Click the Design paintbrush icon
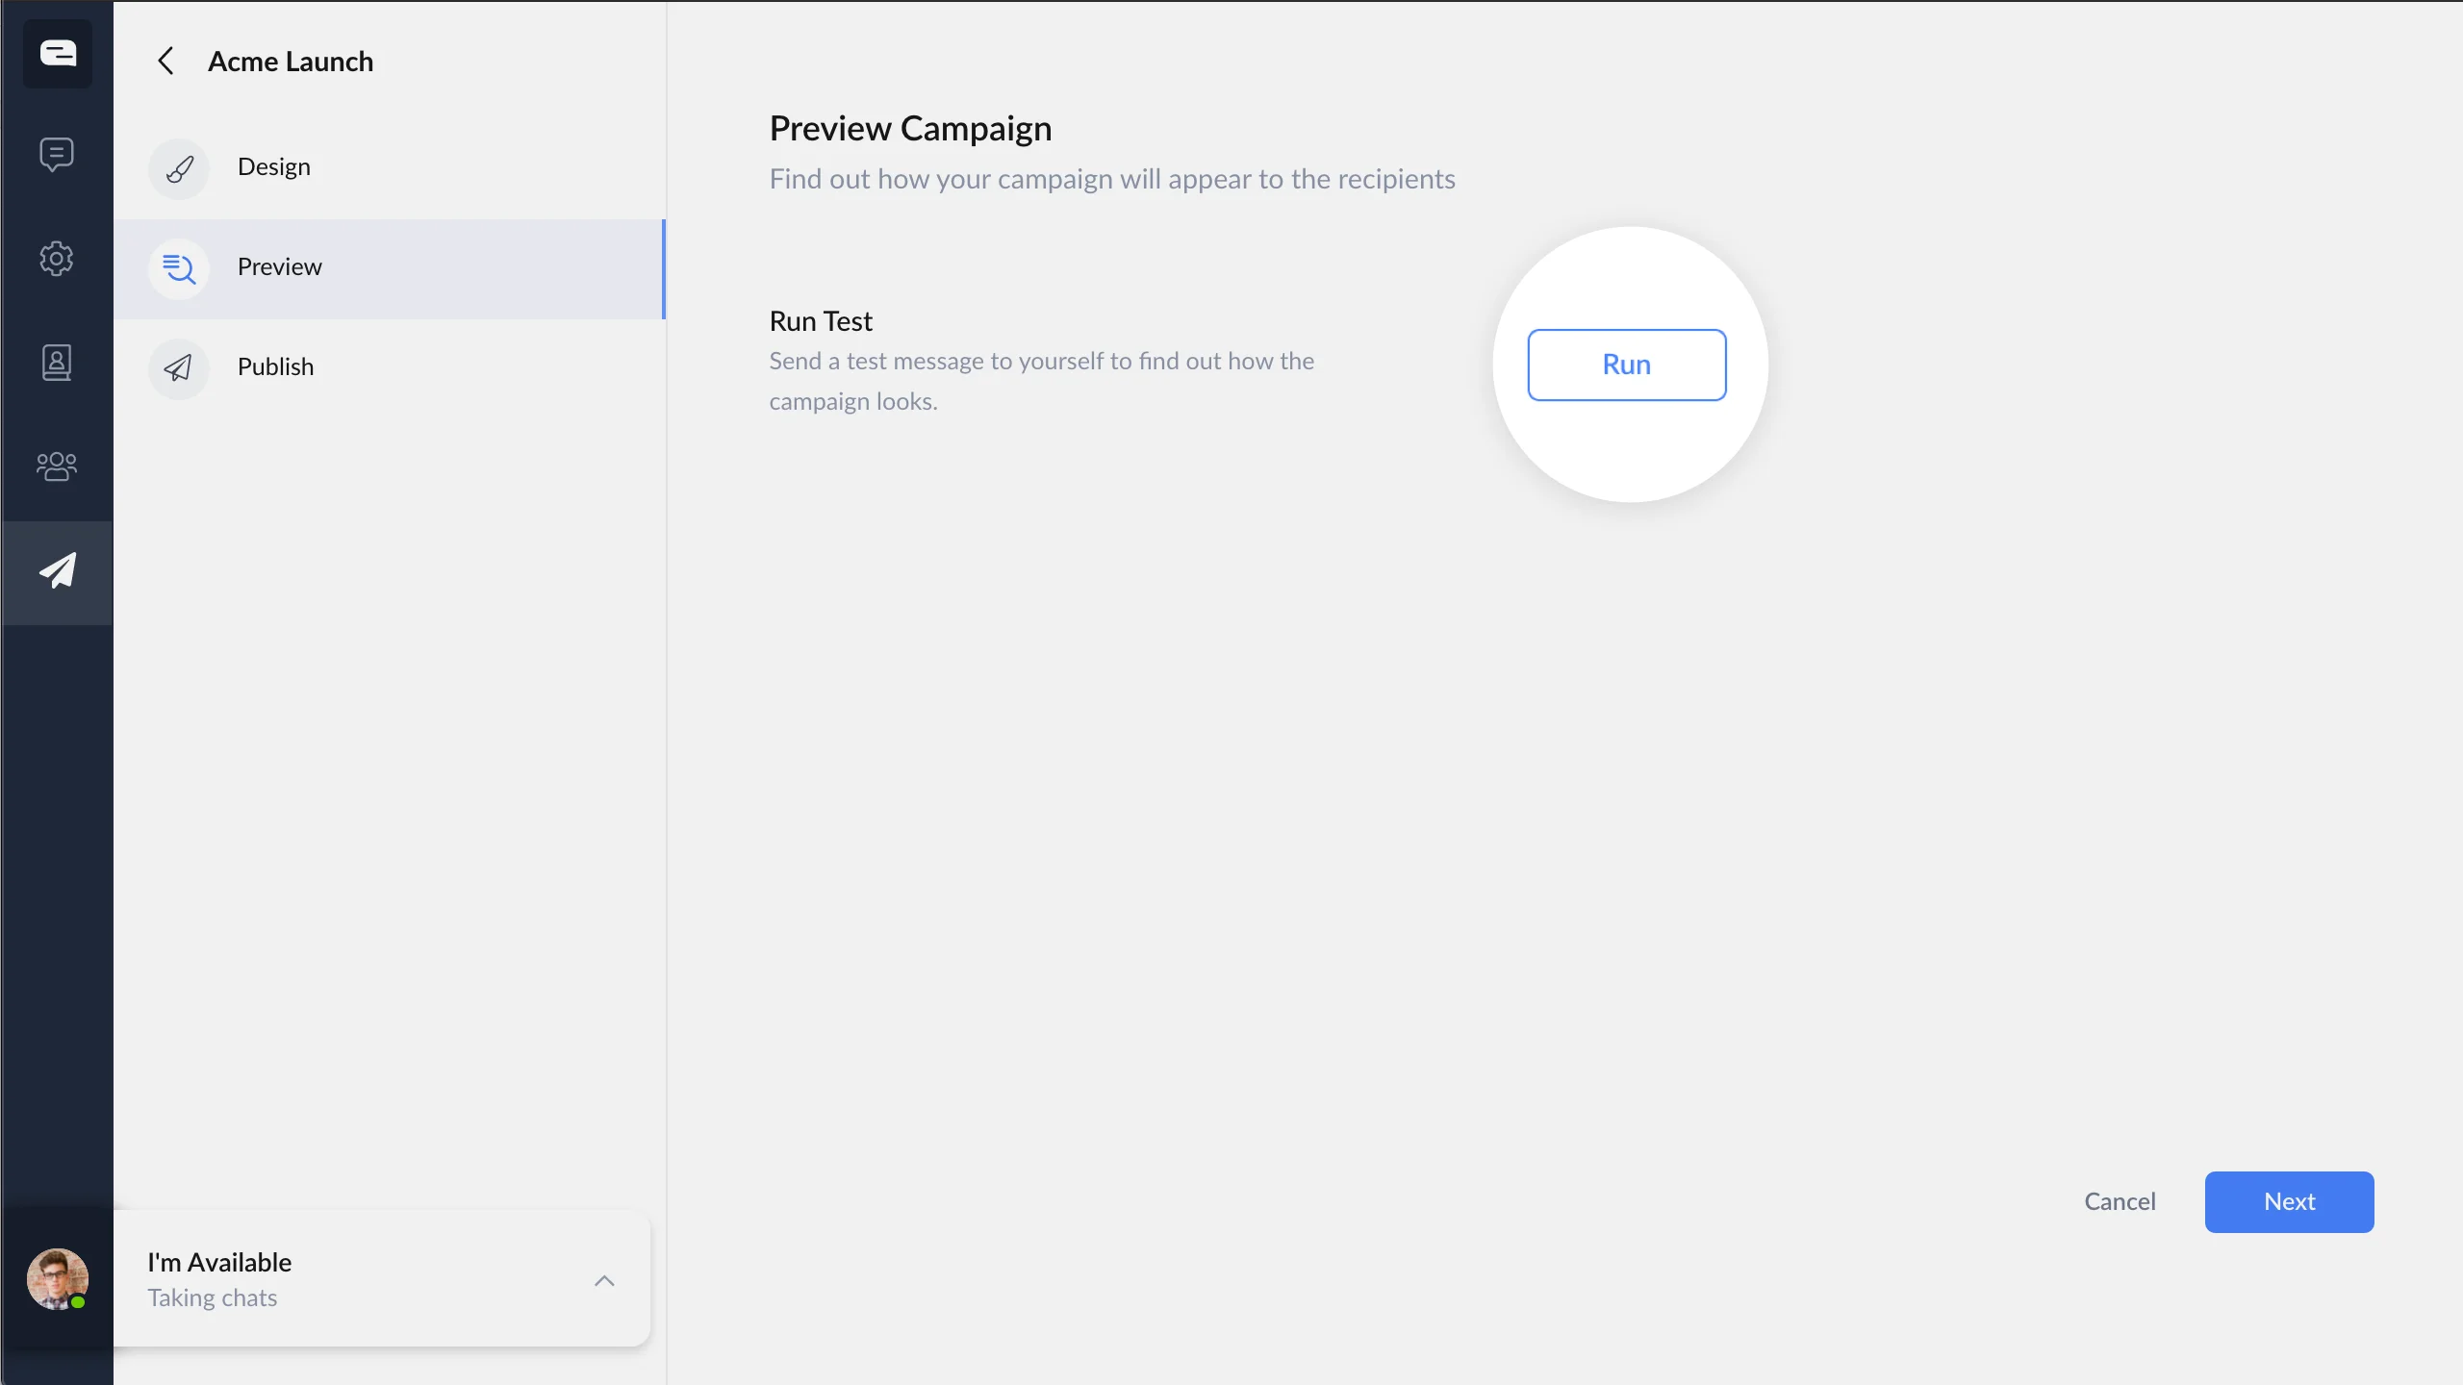The image size is (2463, 1385). tap(179, 168)
